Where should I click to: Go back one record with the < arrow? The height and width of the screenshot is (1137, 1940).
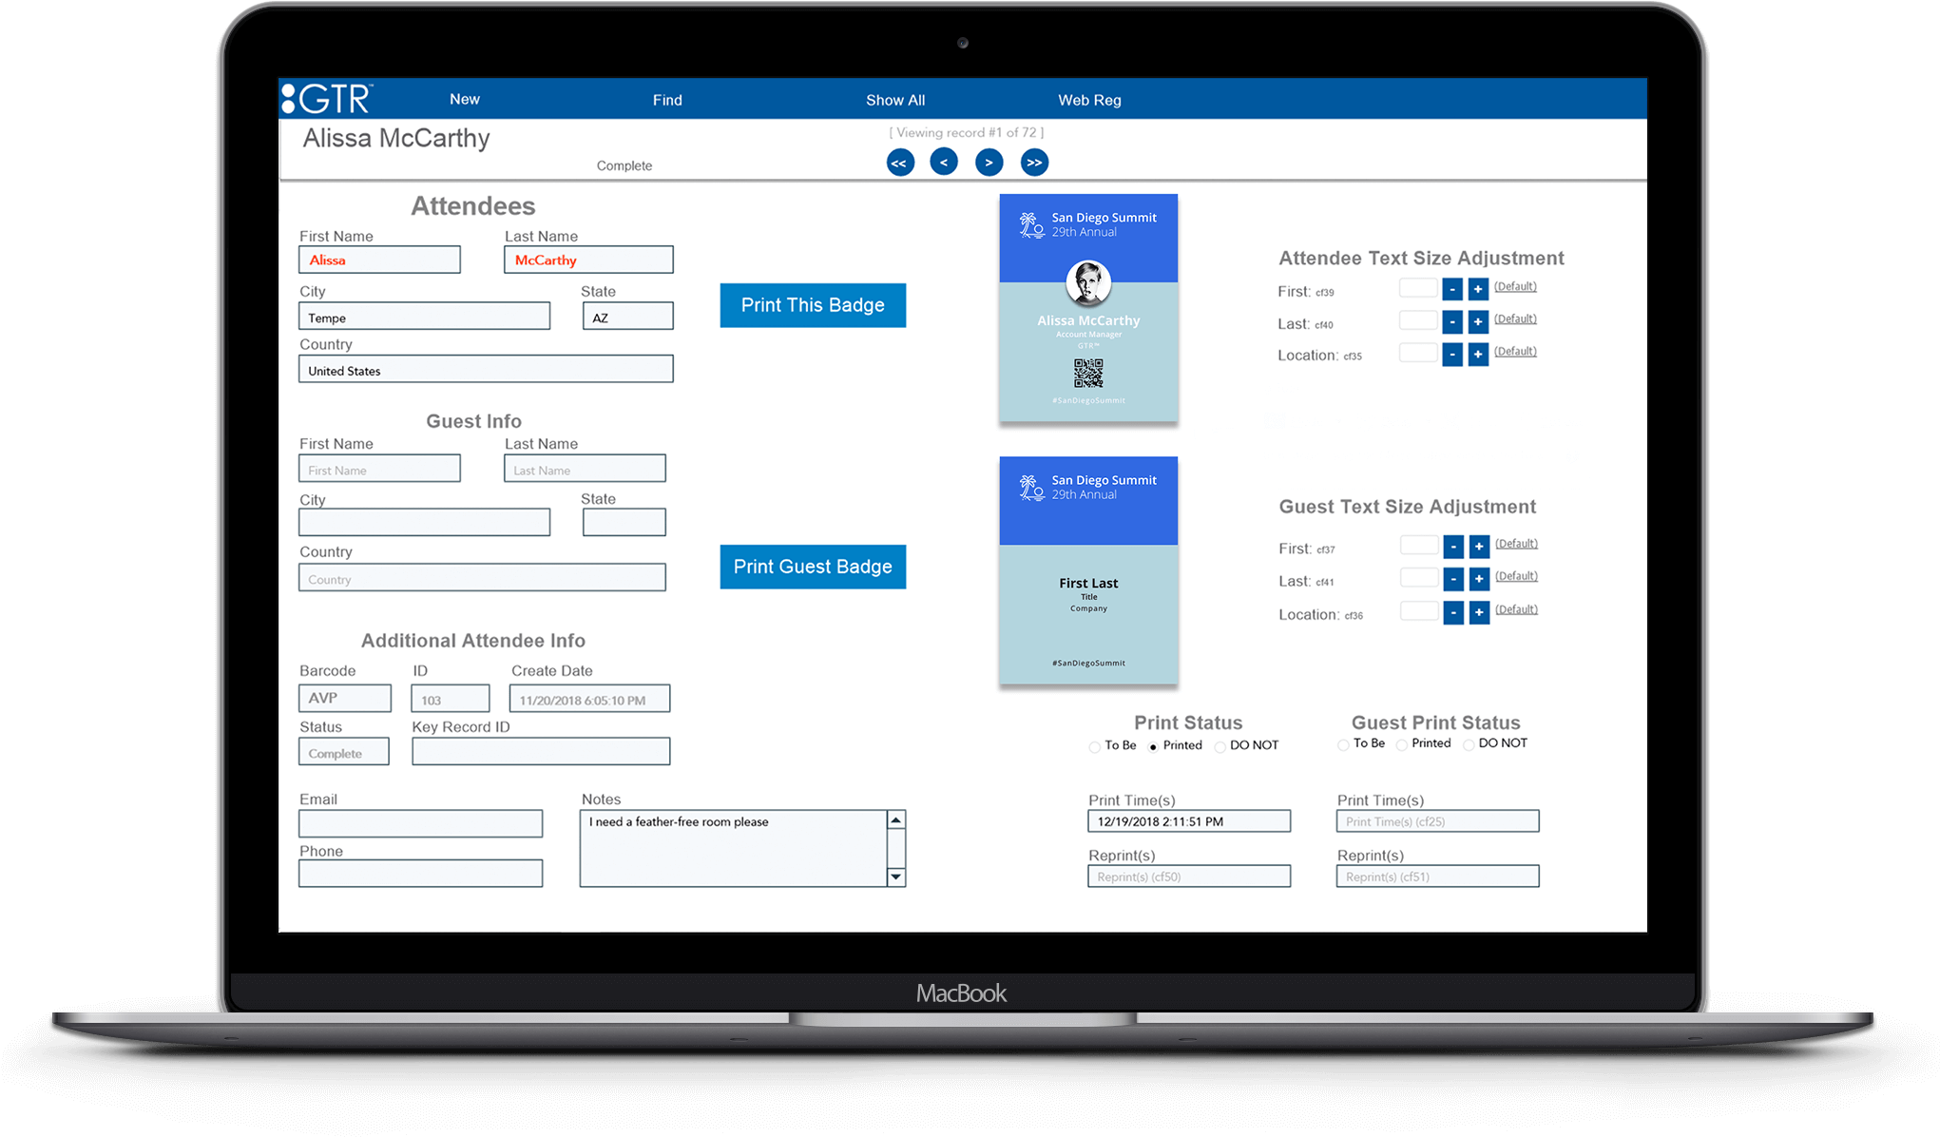pyautogui.click(x=944, y=162)
